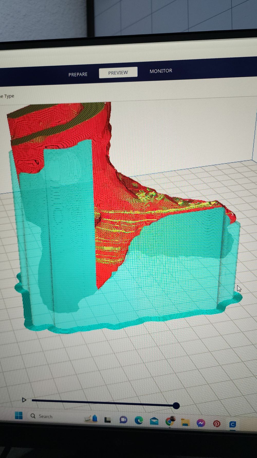Click the simulation path slider handle
257x458 pixels.
tap(176, 406)
